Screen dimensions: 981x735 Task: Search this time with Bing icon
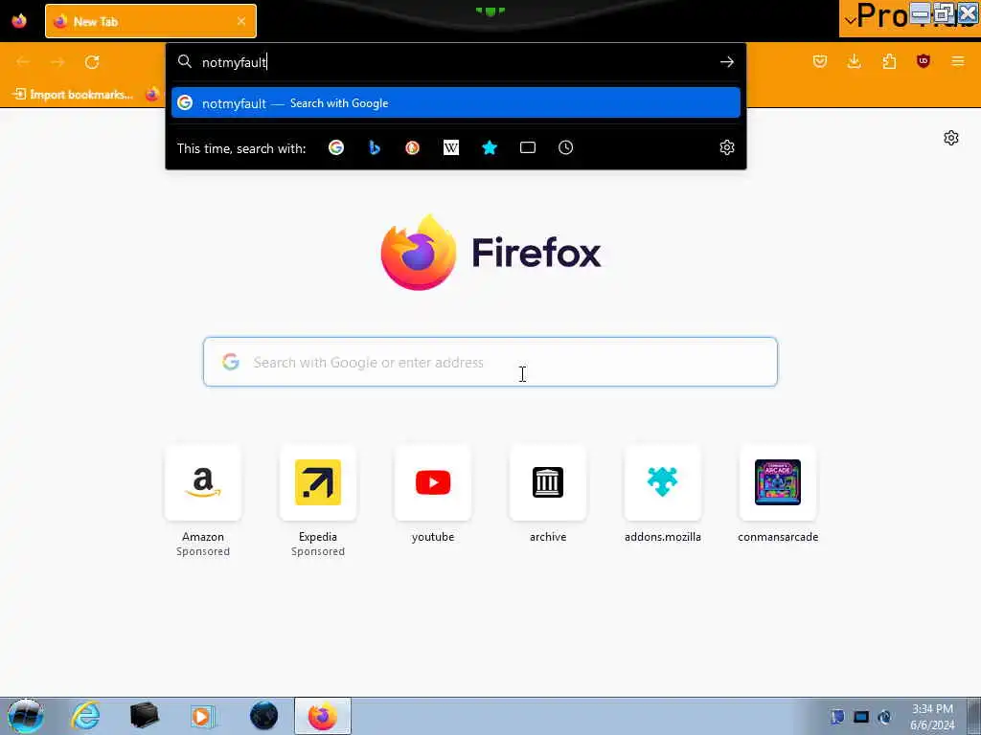click(375, 148)
